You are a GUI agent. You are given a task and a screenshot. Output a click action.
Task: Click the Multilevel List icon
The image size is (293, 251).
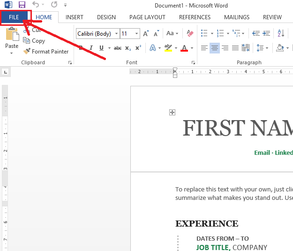click(236, 33)
